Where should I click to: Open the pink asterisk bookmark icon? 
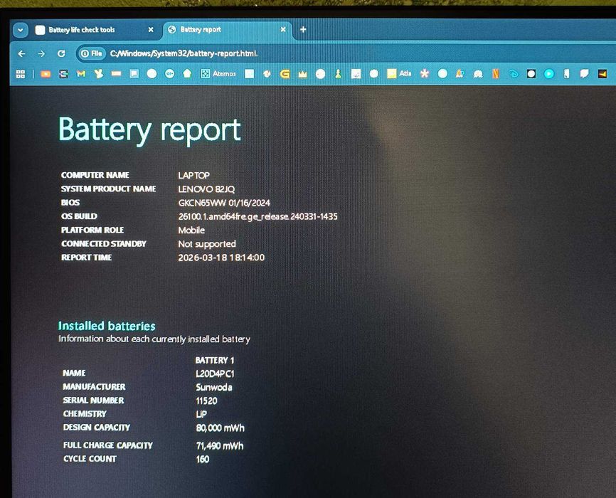[425, 73]
